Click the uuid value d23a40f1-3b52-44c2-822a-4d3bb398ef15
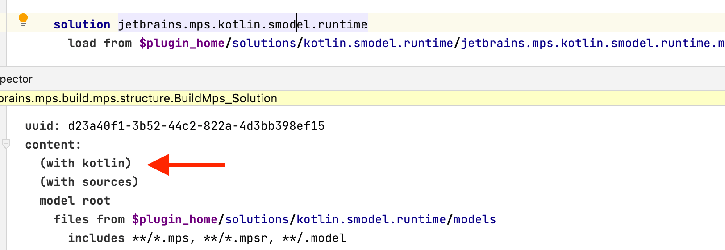Viewport: 725px width, 250px height. click(x=196, y=126)
